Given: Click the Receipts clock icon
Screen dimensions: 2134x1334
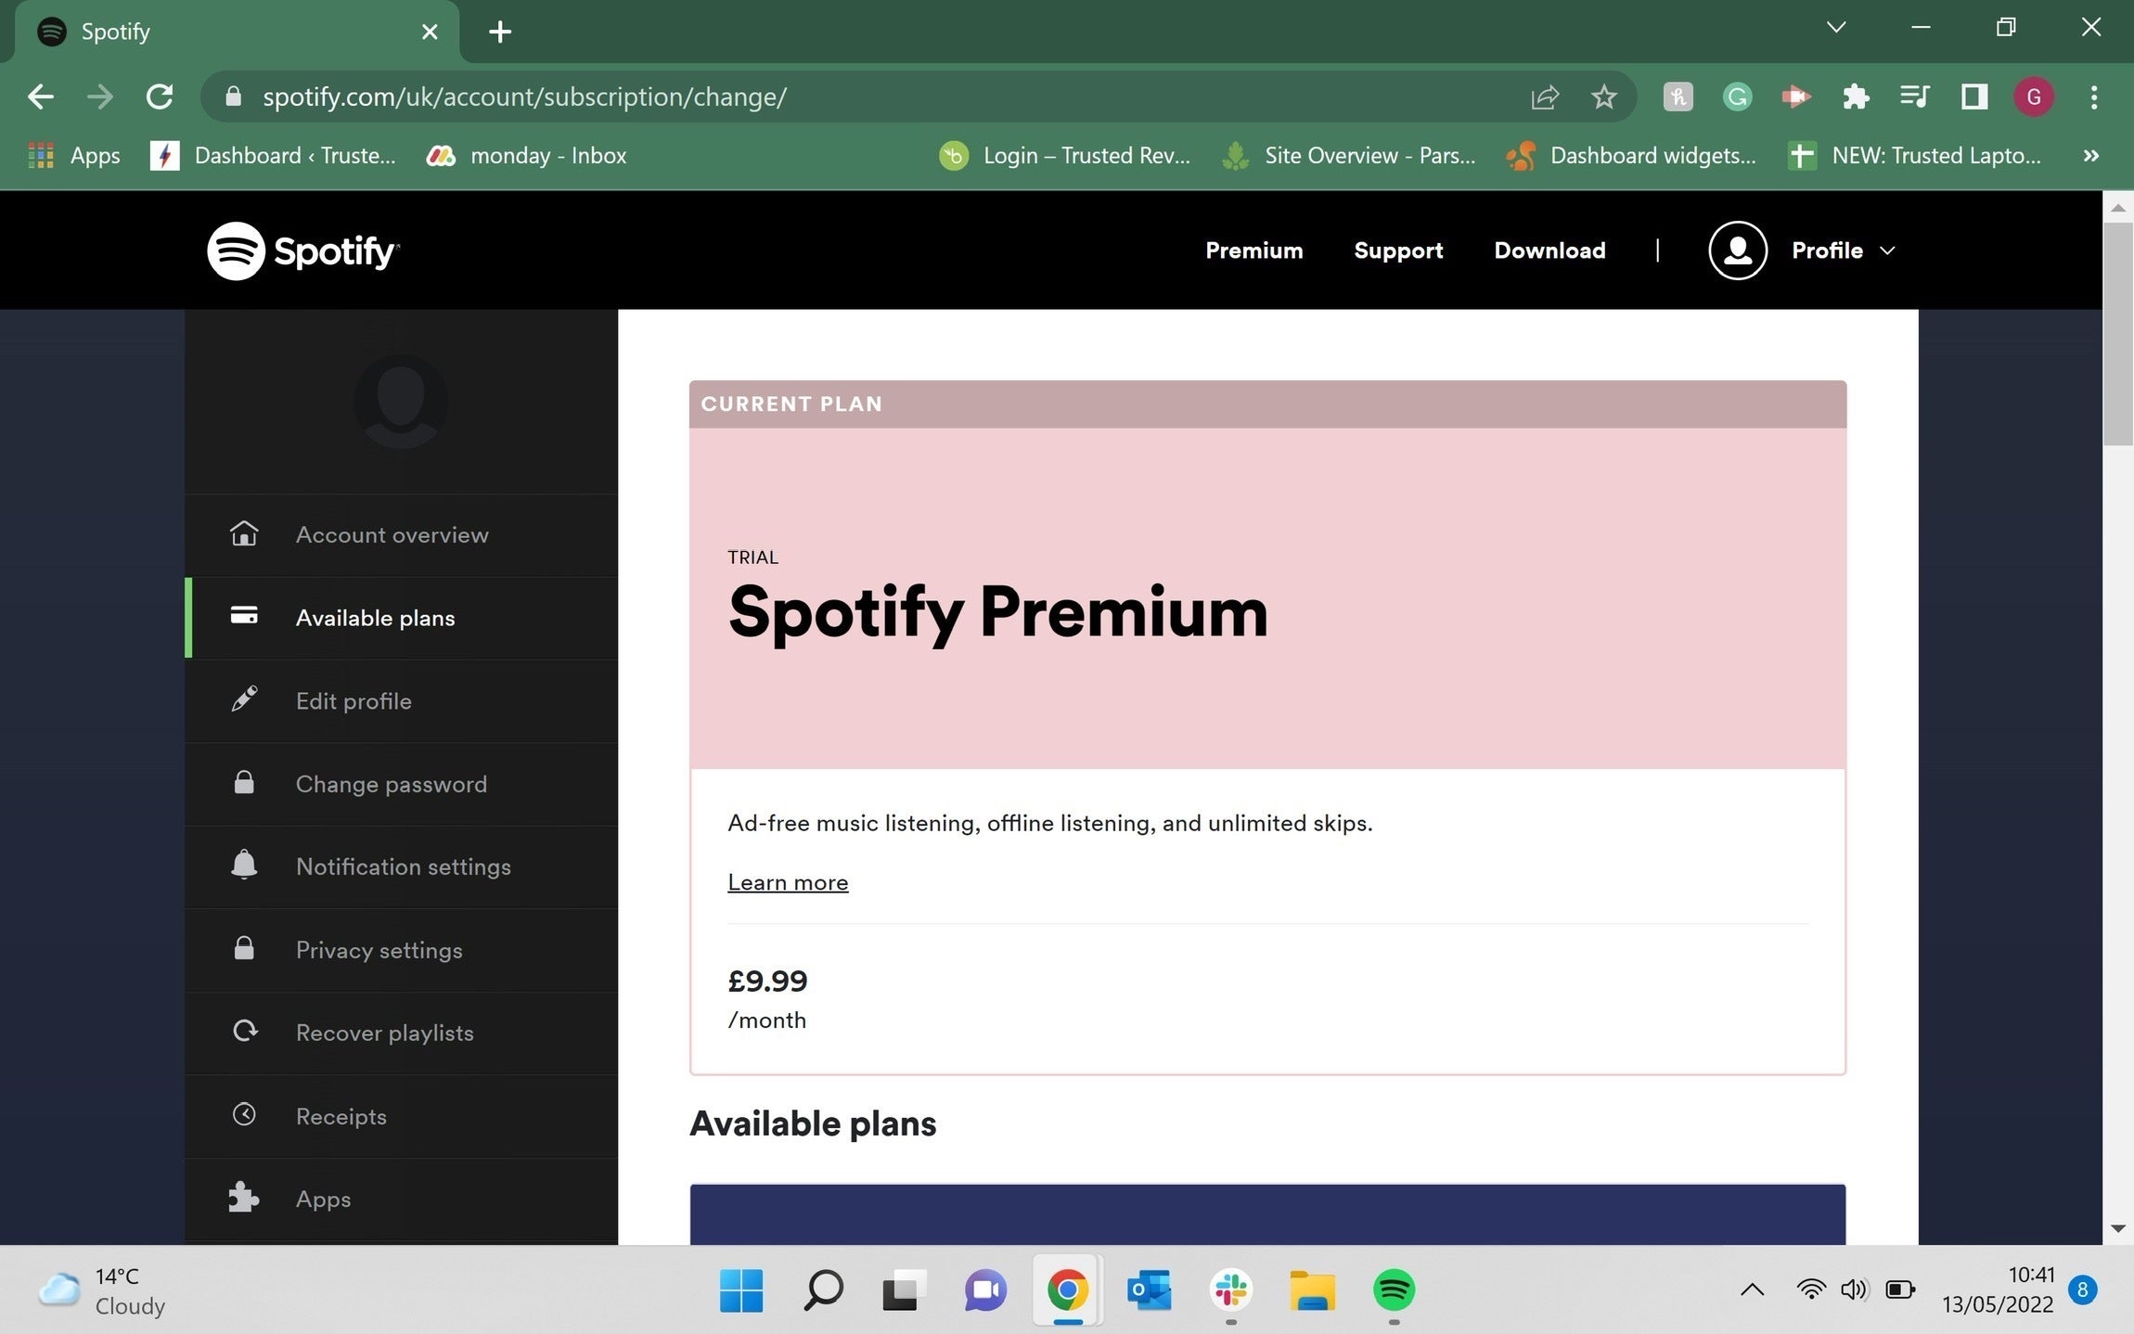Looking at the screenshot, I should click(x=244, y=1114).
